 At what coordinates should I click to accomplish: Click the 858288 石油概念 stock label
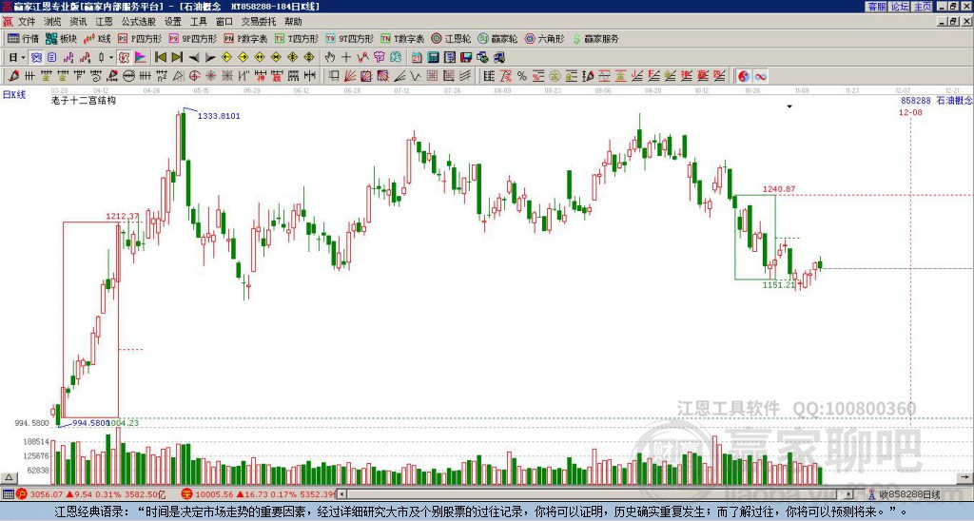pos(936,100)
